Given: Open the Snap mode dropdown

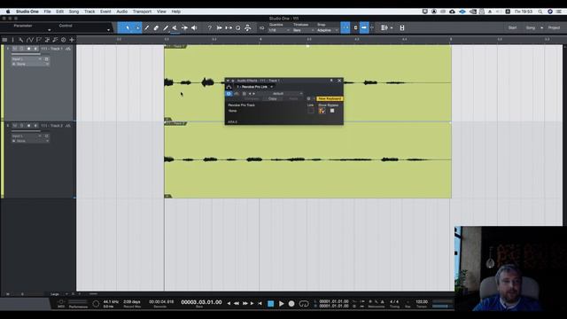Looking at the screenshot, I should [x=327, y=30].
